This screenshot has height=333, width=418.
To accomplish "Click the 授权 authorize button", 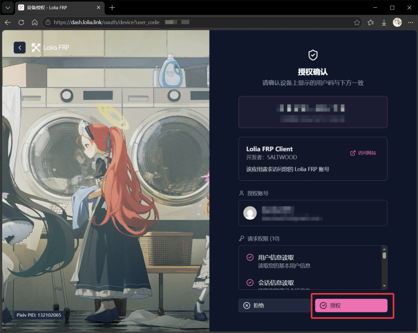I will tap(351, 306).
